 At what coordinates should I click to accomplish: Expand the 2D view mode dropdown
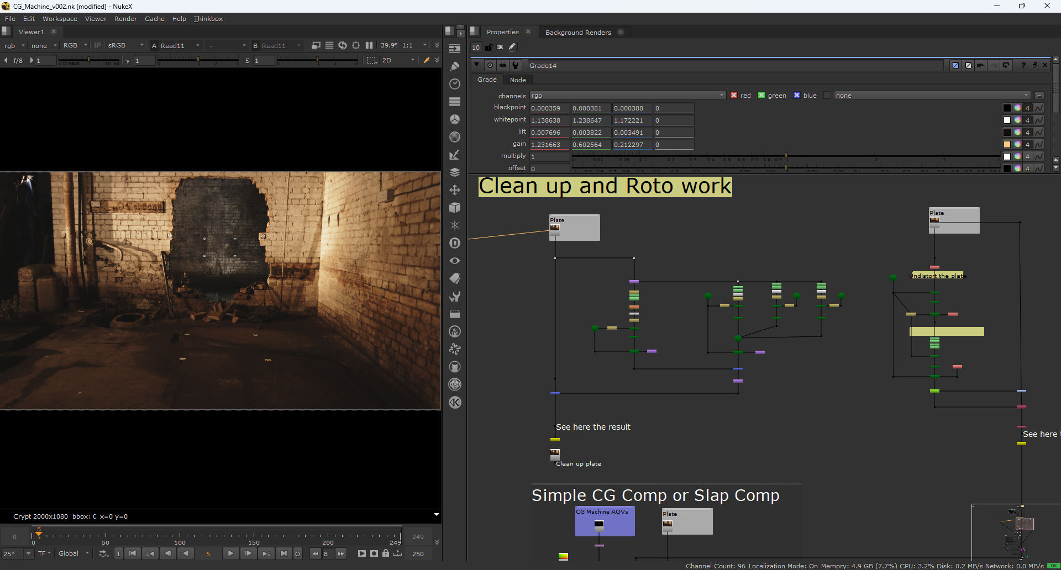[x=398, y=60]
